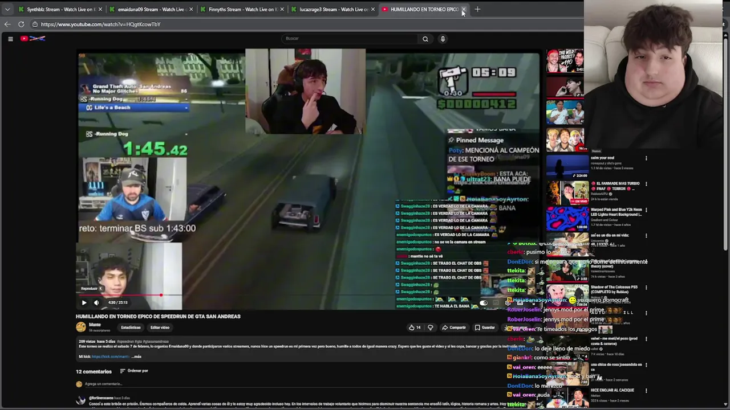Open options menu for 'una chica de rosa'
Viewport: 730px width, 410px height.
point(646,365)
